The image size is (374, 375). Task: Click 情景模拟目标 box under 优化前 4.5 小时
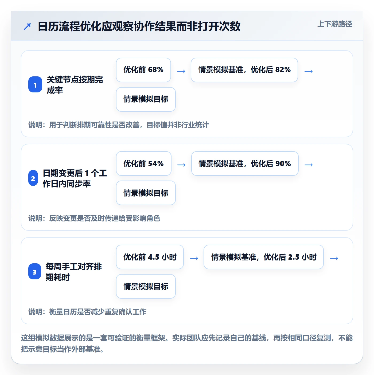[x=146, y=286]
